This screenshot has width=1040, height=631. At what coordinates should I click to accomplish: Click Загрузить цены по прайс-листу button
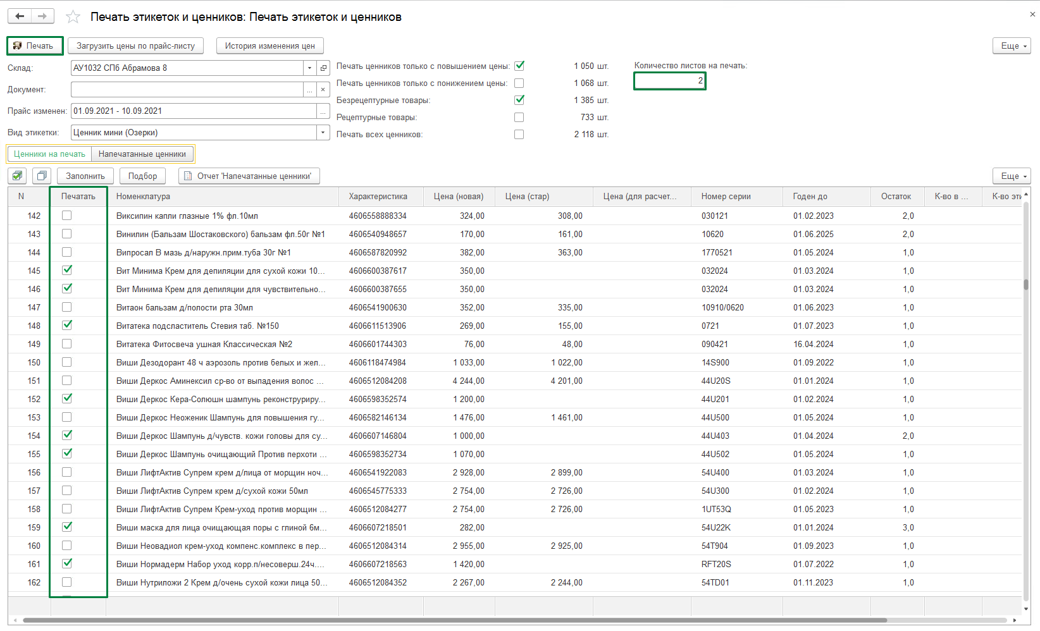[135, 46]
